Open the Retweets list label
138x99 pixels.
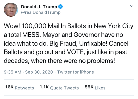pos(25,88)
